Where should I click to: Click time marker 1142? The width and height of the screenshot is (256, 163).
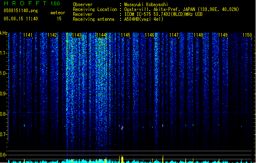point(52,35)
